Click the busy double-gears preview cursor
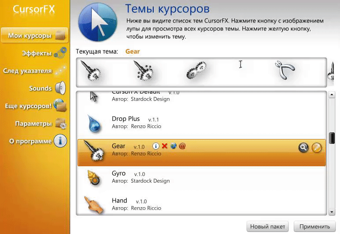The image size is (340, 234). click(x=197, y=69)
